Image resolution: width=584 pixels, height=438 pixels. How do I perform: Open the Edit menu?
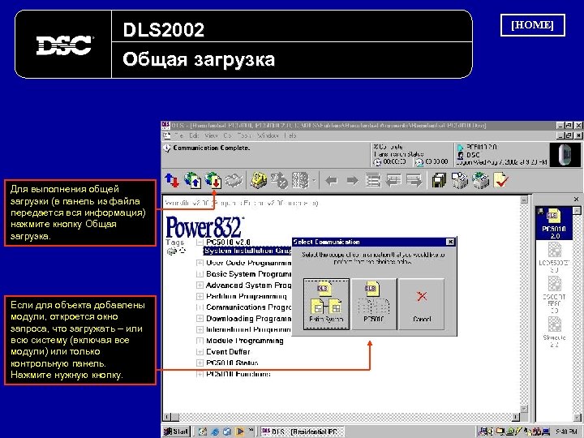(x=195, y=135)
